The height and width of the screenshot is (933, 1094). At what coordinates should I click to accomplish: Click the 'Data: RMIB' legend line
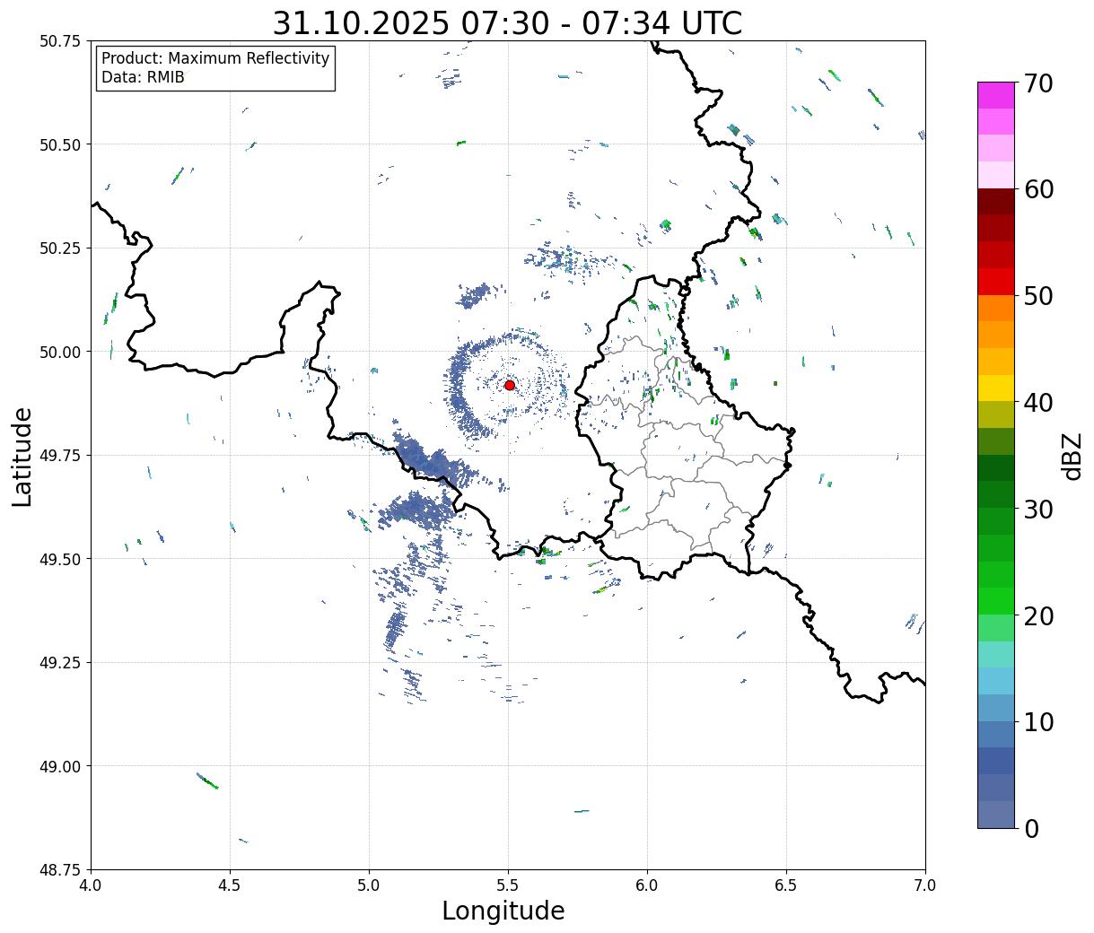[x=143, y=77]
